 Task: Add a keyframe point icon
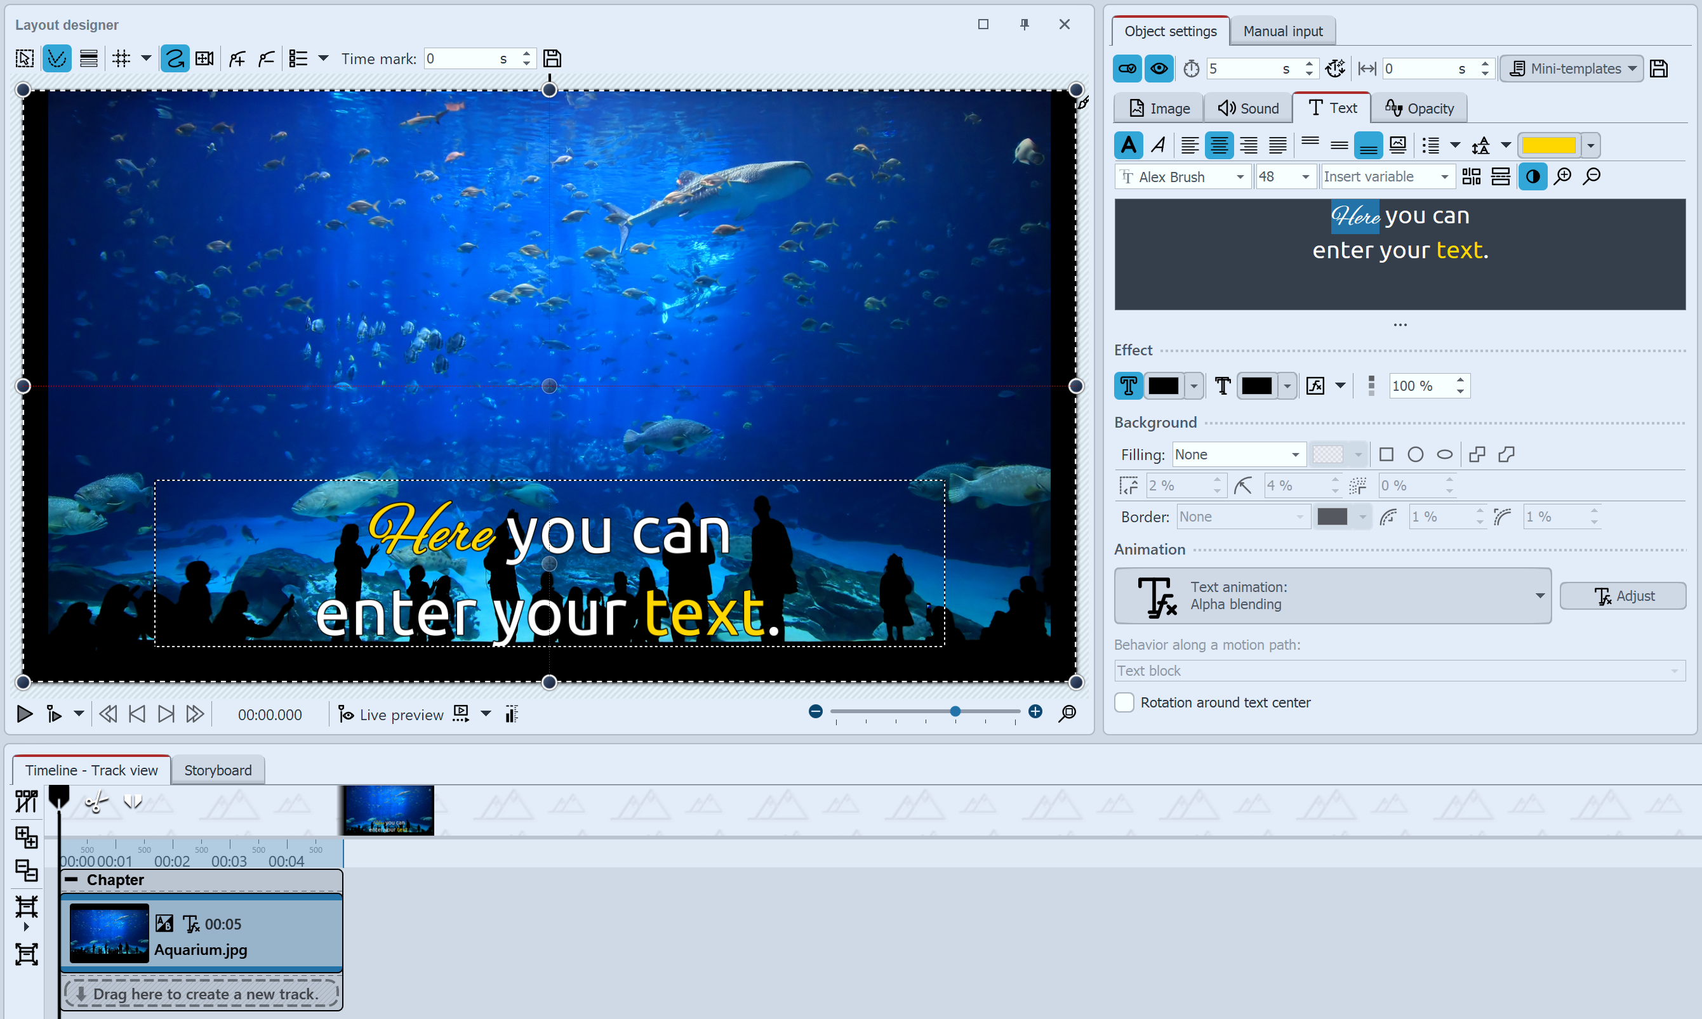(x=237, y=58)
